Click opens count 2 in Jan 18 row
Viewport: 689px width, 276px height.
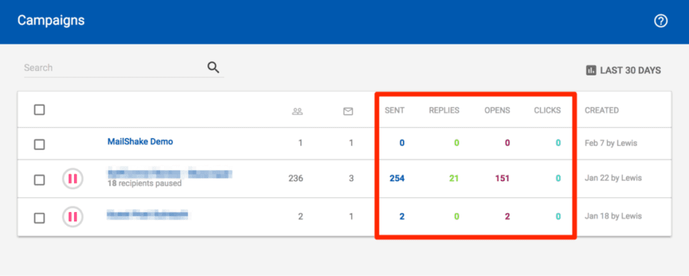click(507, 216)
